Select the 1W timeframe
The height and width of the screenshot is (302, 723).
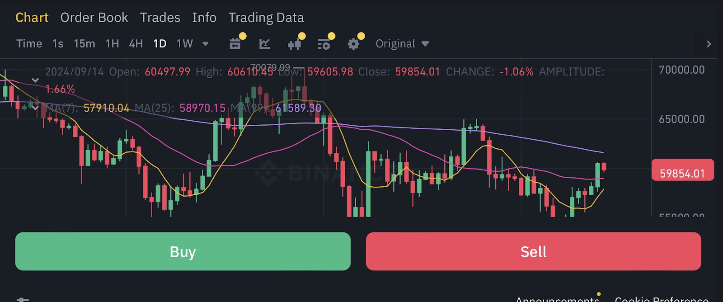pyautogui.click(x=183, y=43)
